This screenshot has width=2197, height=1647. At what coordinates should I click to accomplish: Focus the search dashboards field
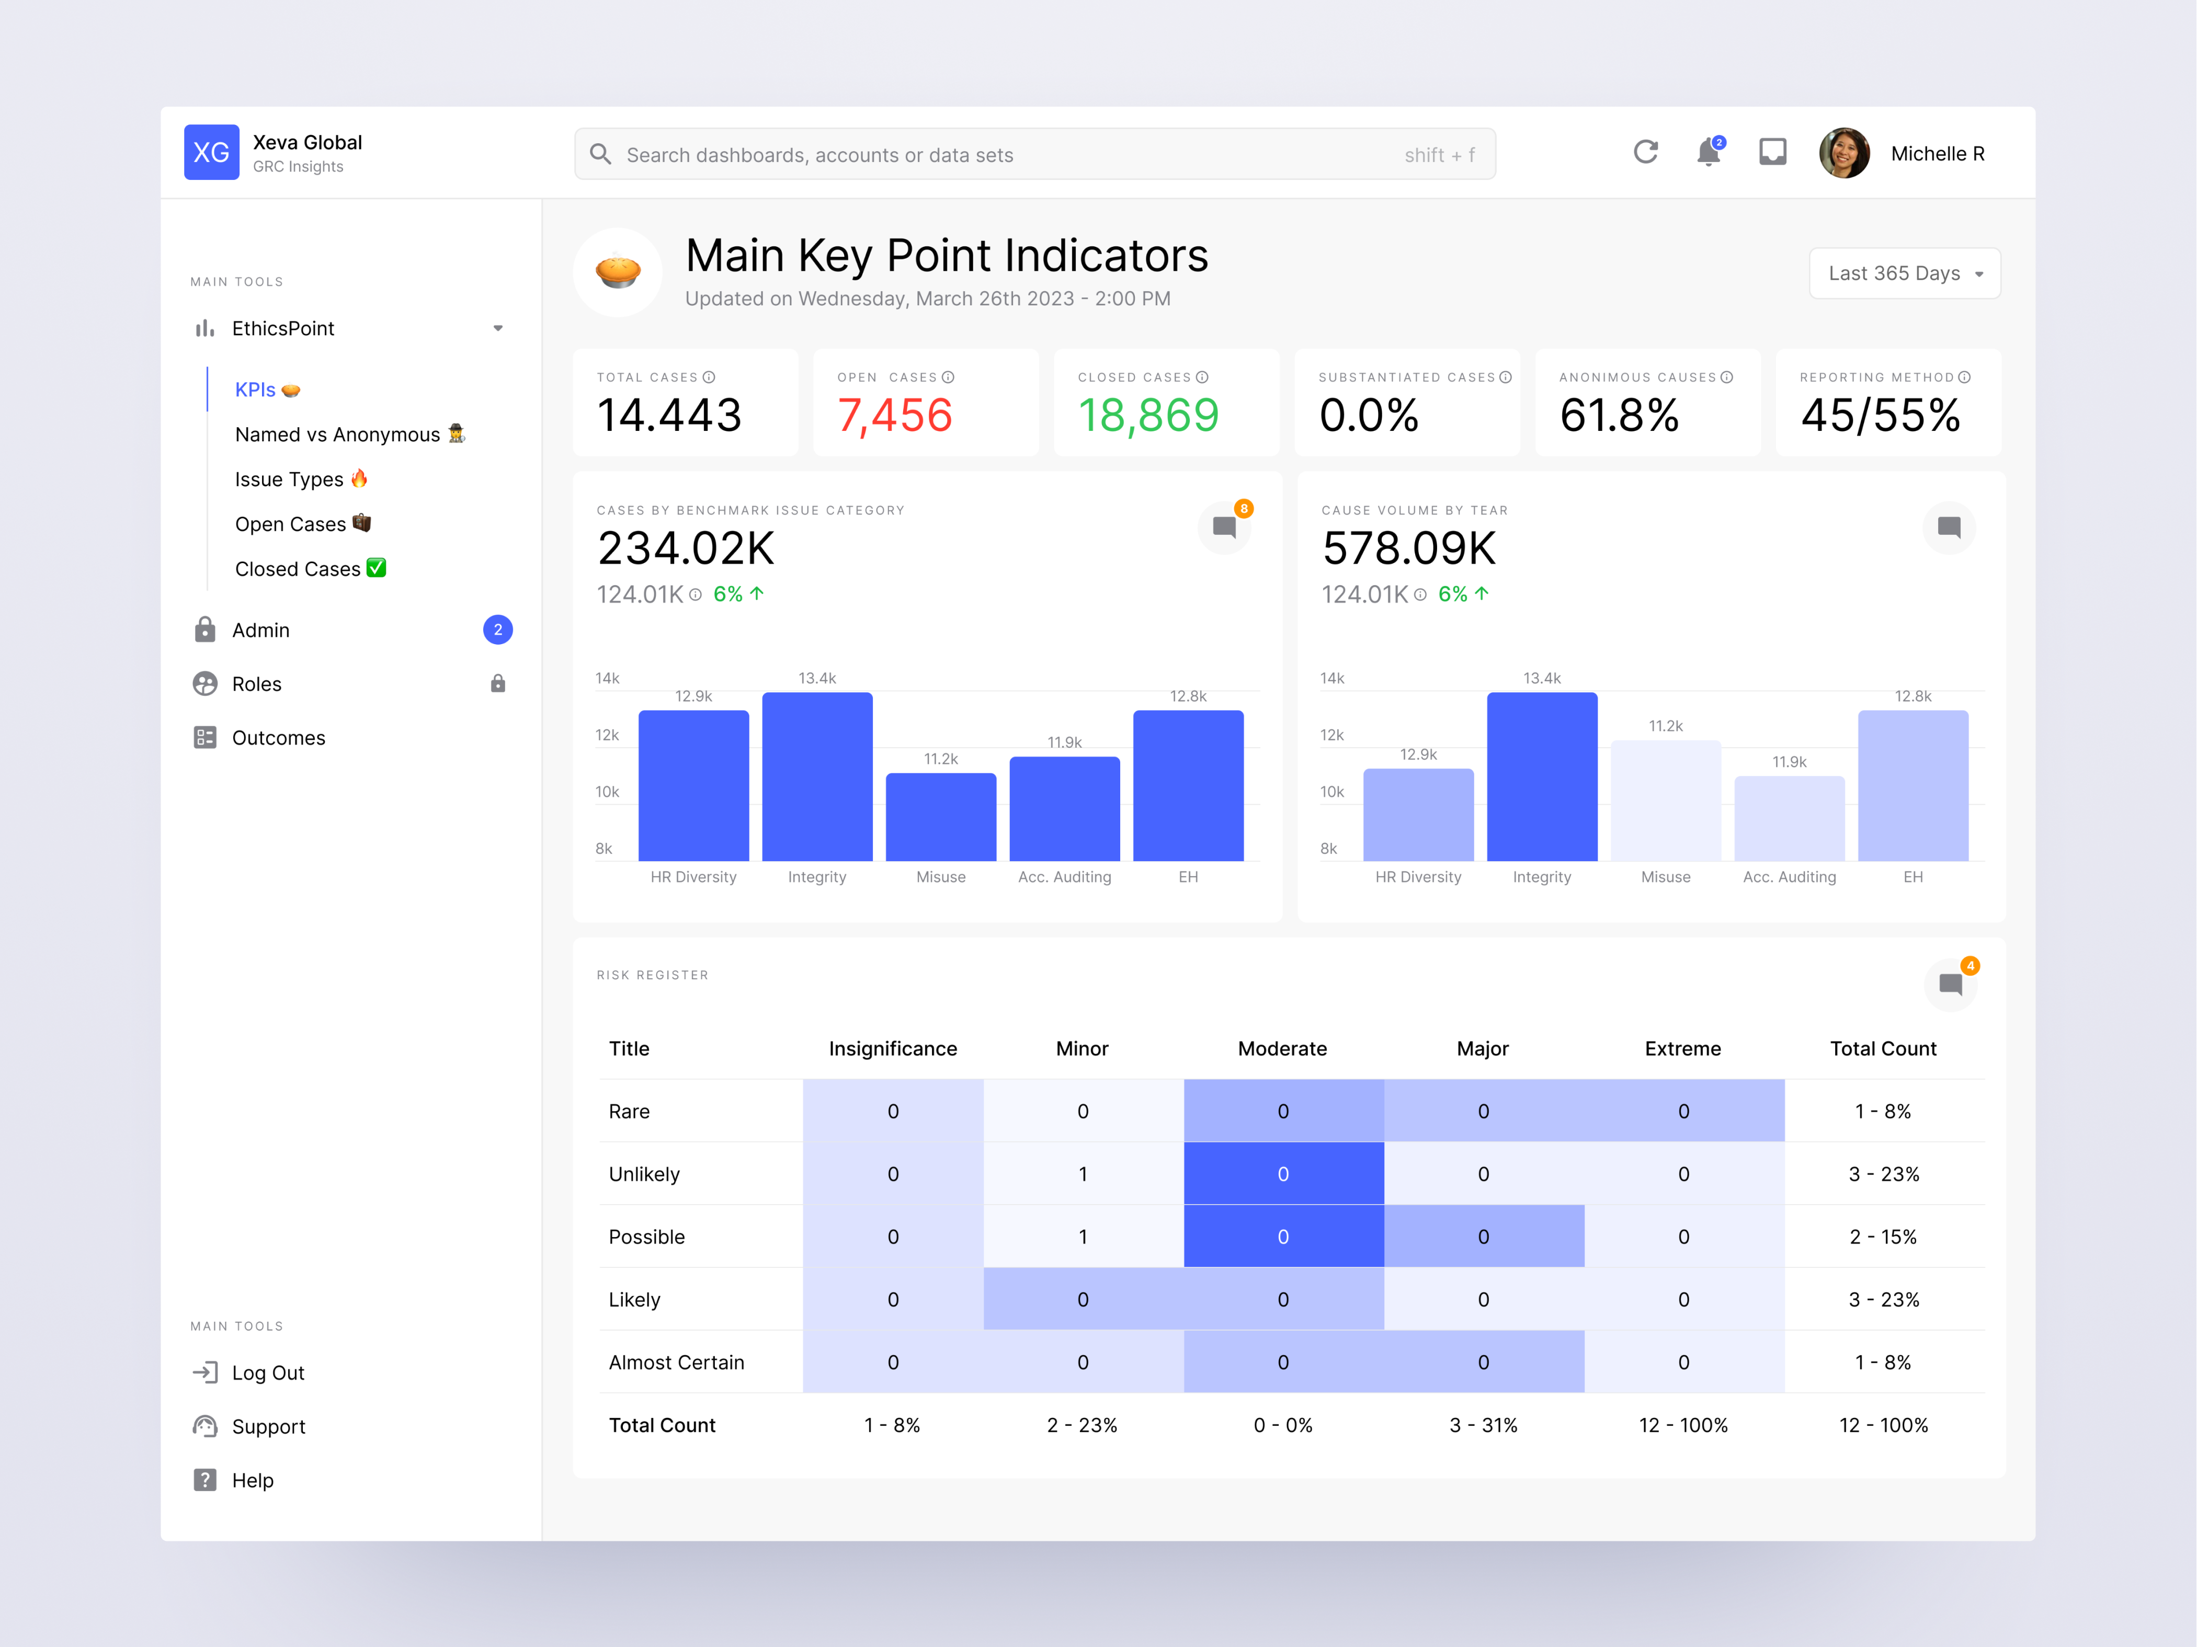point(1035,154)
